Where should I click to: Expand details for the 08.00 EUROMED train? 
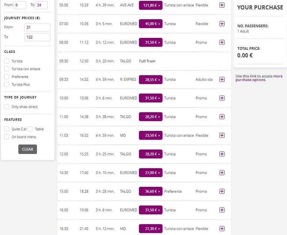(222, 42)
